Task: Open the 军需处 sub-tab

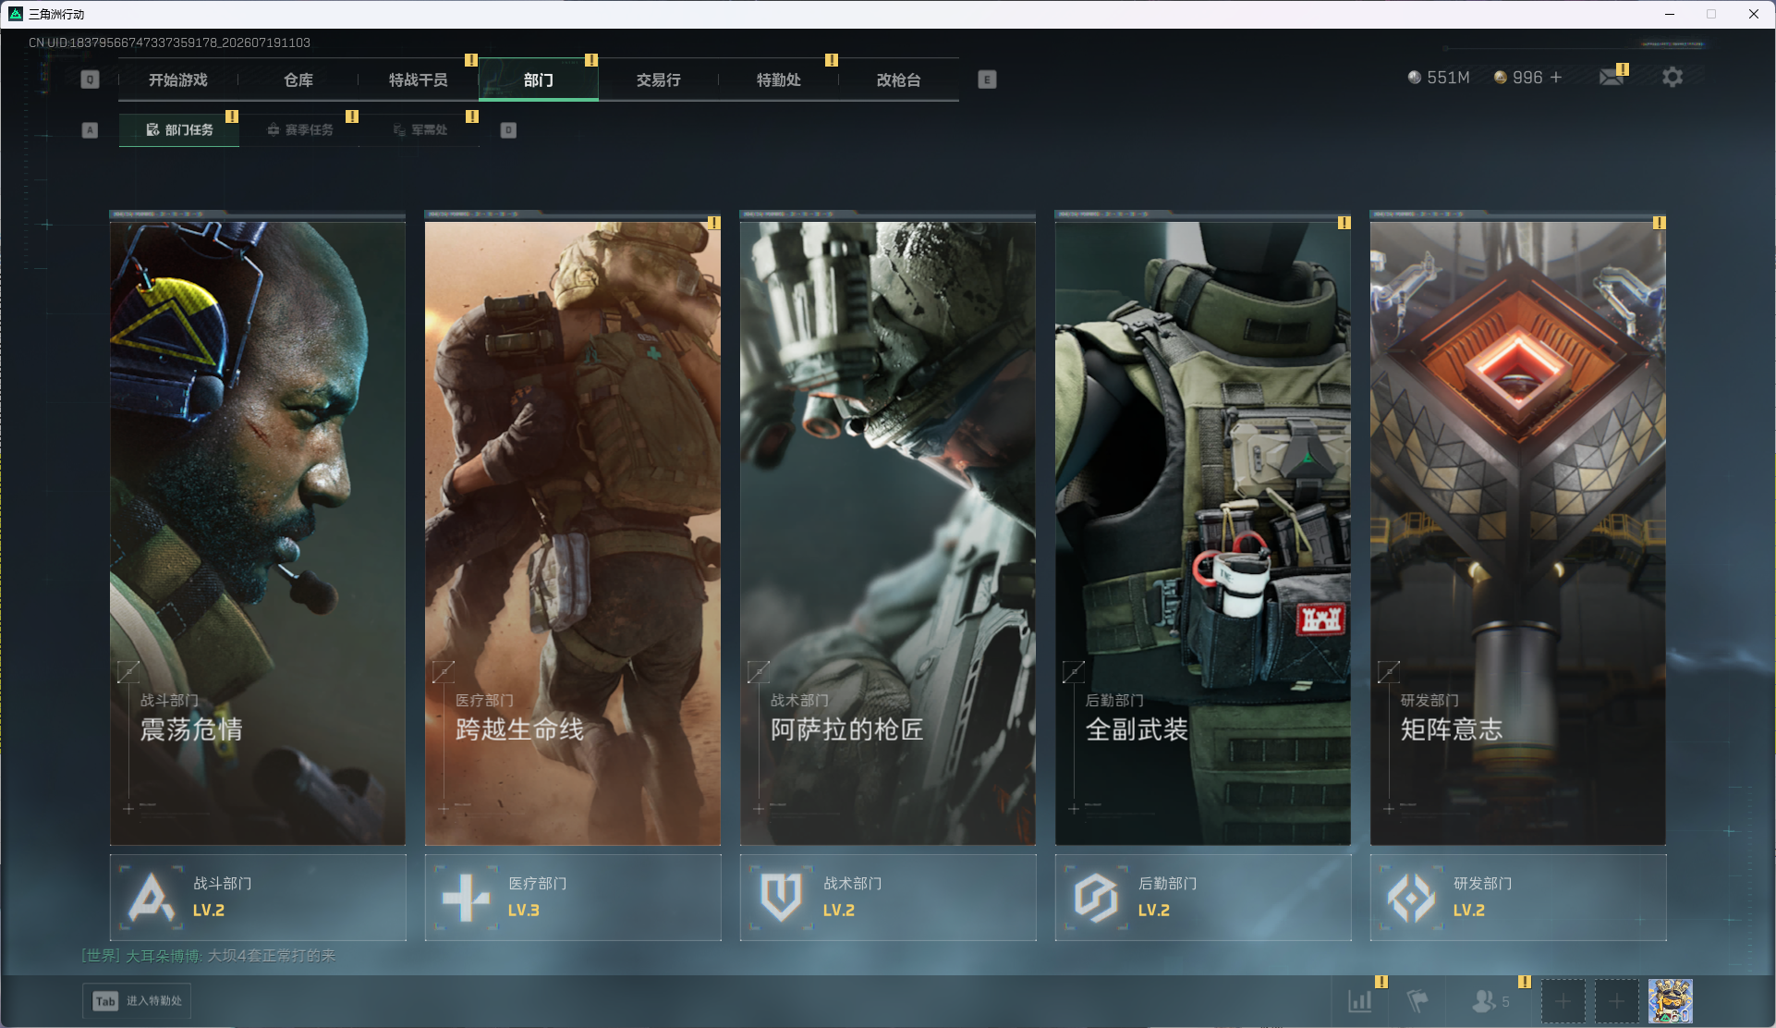Action: [420, 130]
